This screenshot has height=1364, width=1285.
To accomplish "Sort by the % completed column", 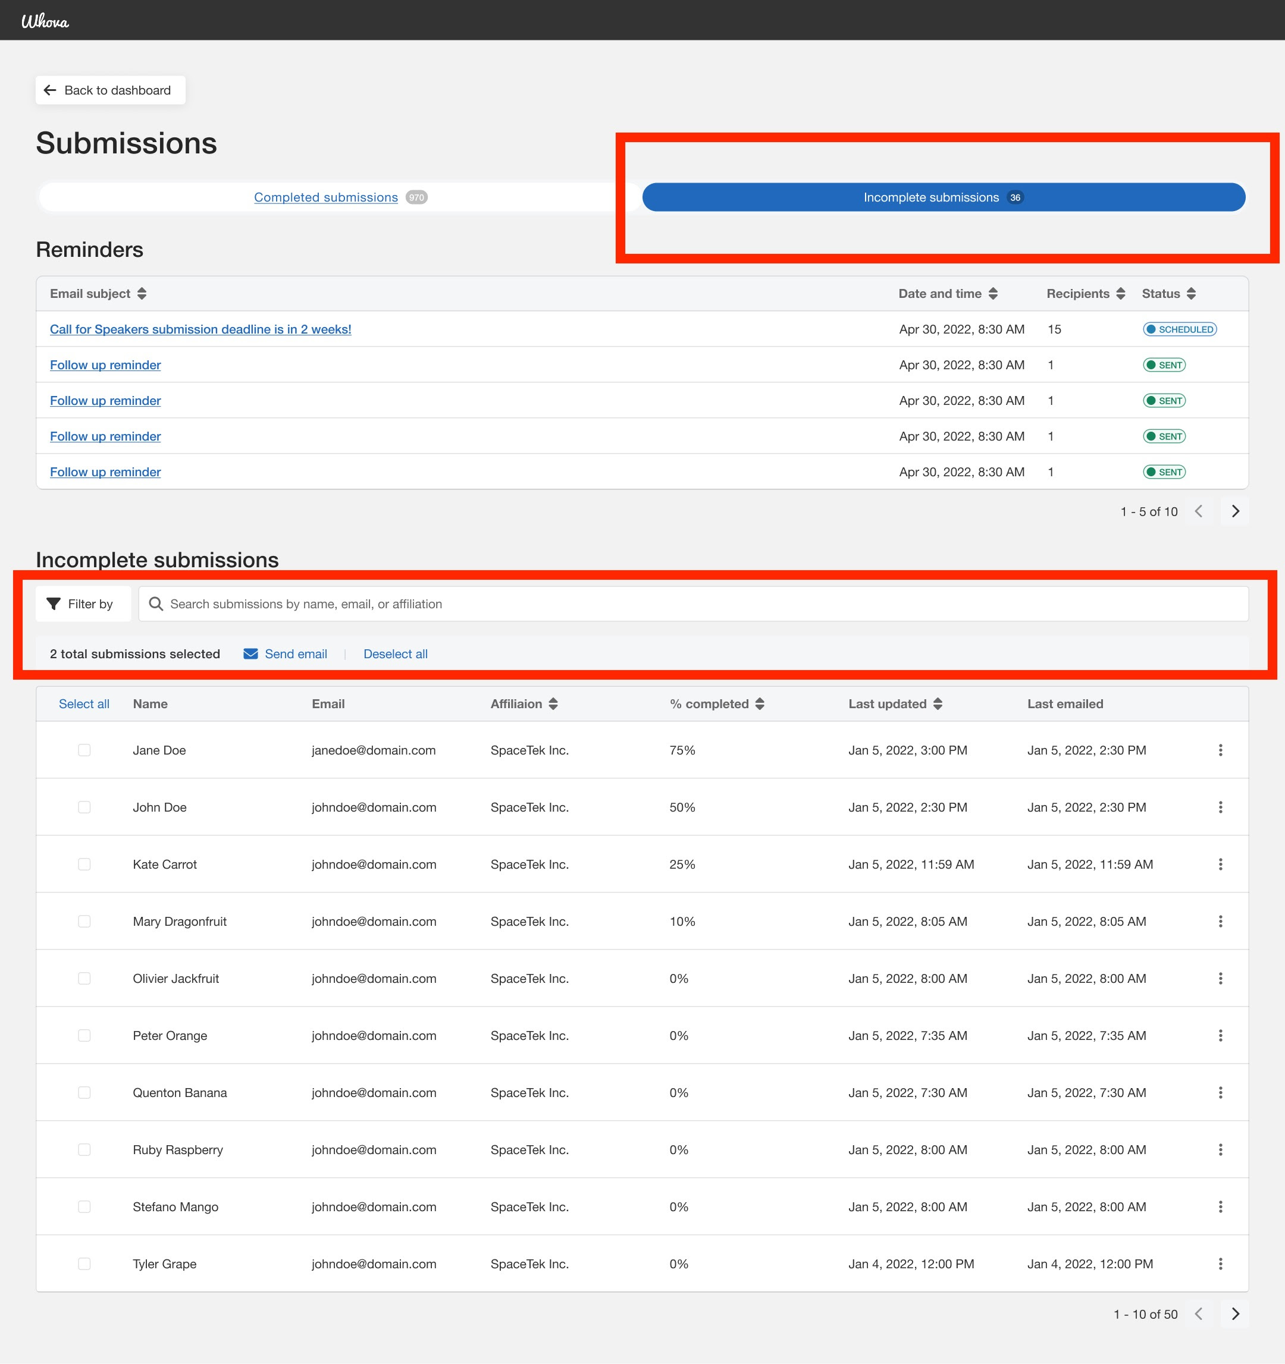I will tap(759, 703).
